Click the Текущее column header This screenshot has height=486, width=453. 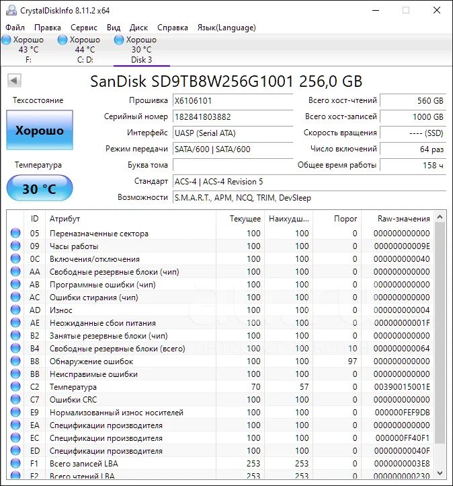click(241, 219)
